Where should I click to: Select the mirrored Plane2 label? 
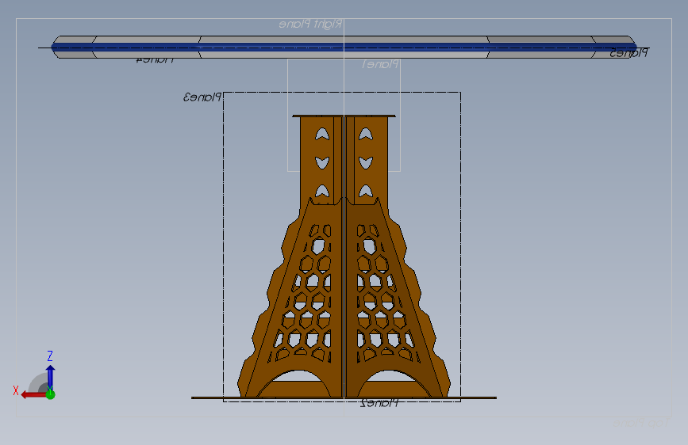(379, 403)
